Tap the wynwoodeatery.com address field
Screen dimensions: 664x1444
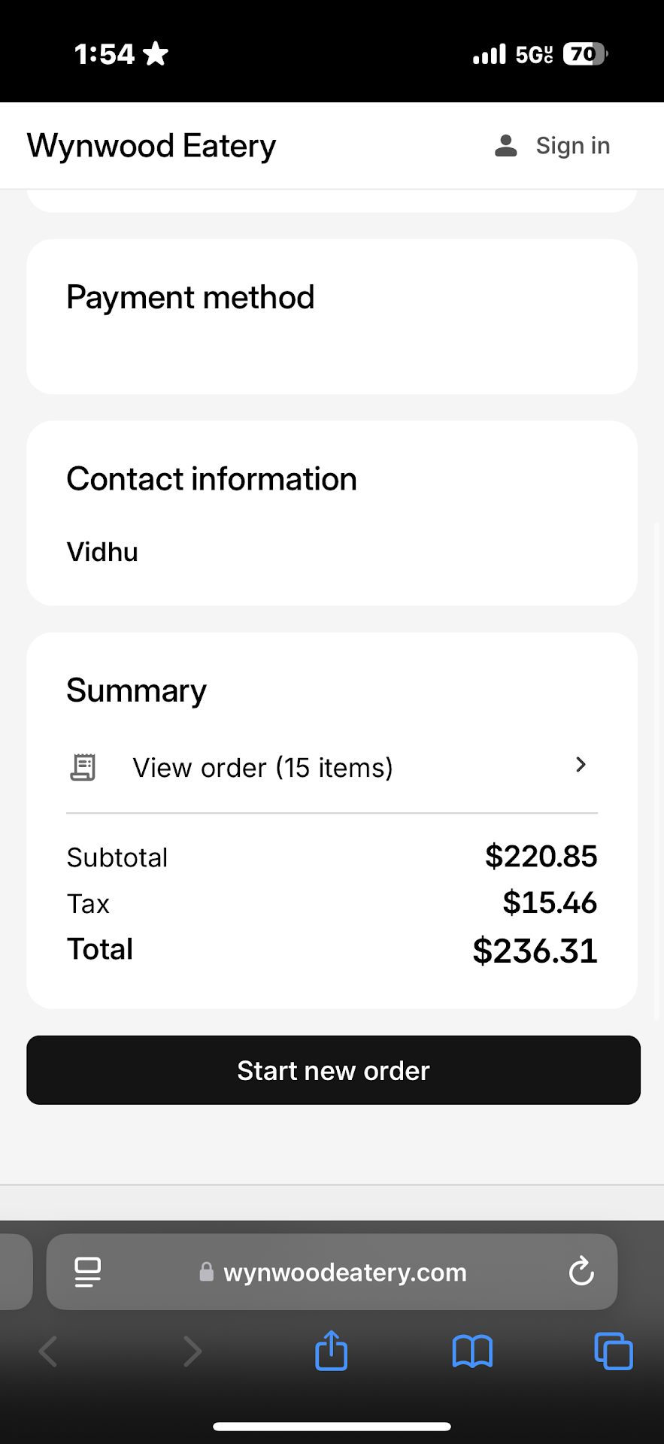[344, 1272]
